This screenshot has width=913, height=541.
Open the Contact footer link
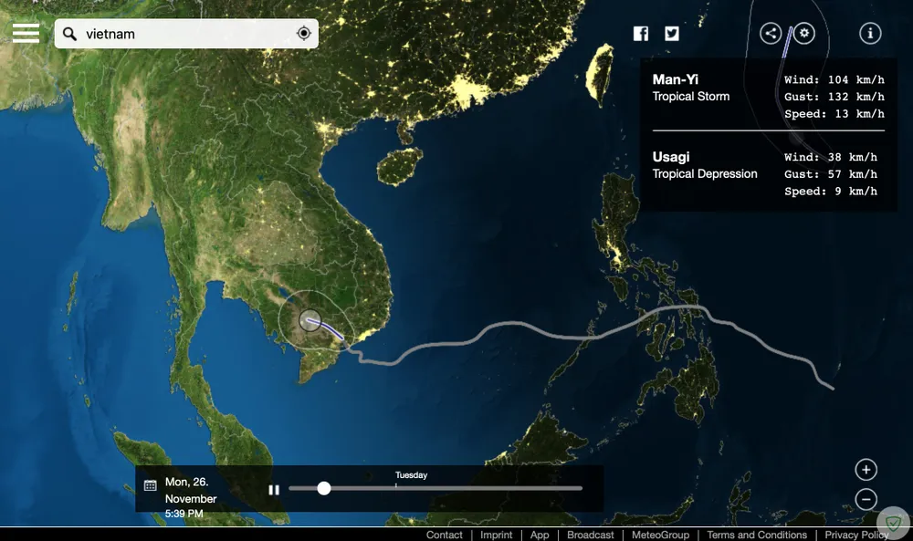445,535
